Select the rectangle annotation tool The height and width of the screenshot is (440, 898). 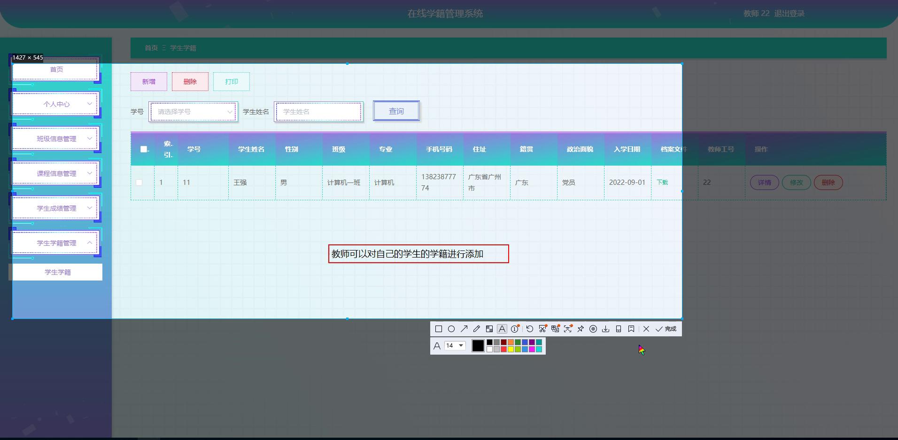439,329
